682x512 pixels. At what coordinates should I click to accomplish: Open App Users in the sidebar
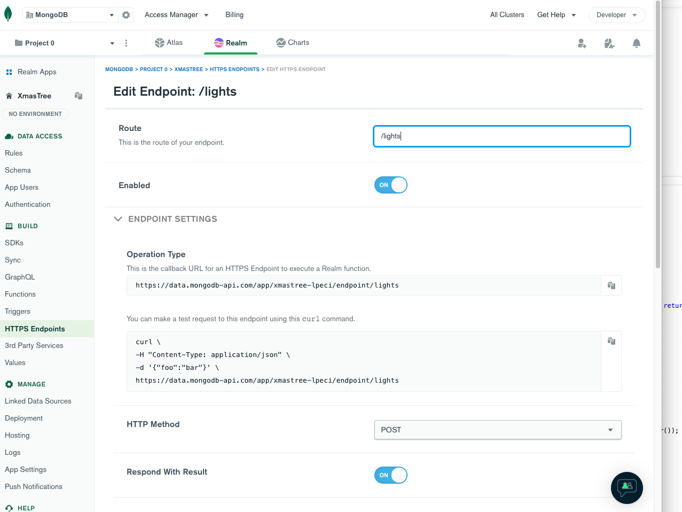coord(22,188)
